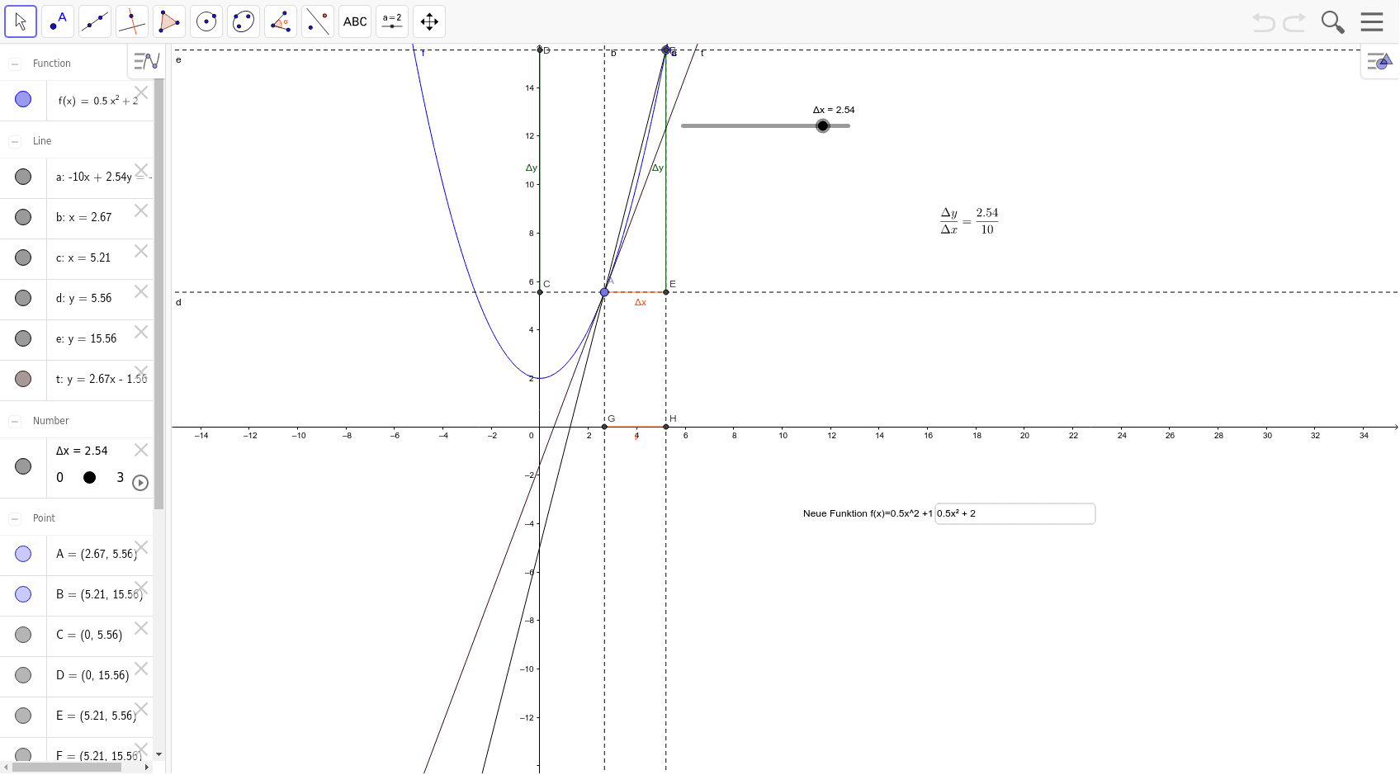Screen dimensions: 1400x775
Task: Toggle visibility of line d: y = 5.56
Action: point(23,298)
